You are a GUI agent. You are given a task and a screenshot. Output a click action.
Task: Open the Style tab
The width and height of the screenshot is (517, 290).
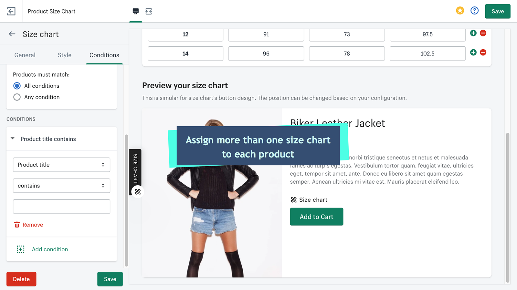(65, 55)
